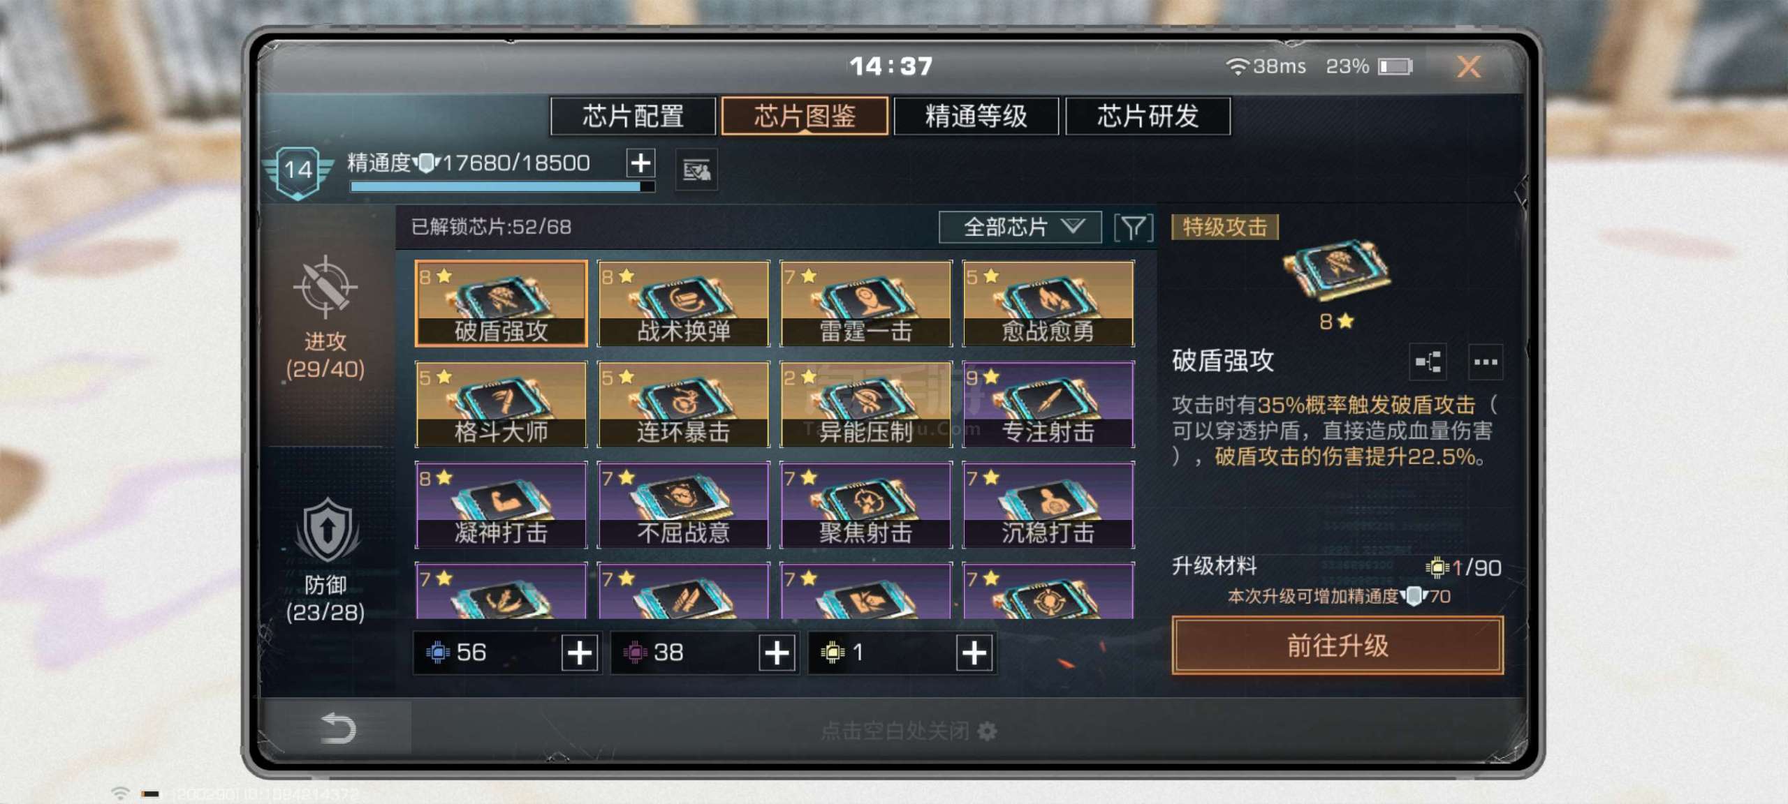Screen dimensions: 1788x804
Task: Select the 进攻 attack category icon
Action: (x=325, y=286)
